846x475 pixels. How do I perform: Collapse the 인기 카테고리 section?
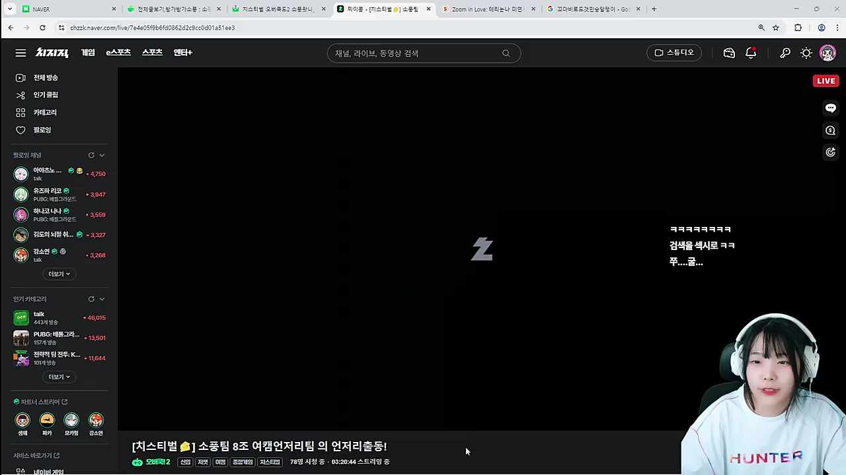(102, 299)
